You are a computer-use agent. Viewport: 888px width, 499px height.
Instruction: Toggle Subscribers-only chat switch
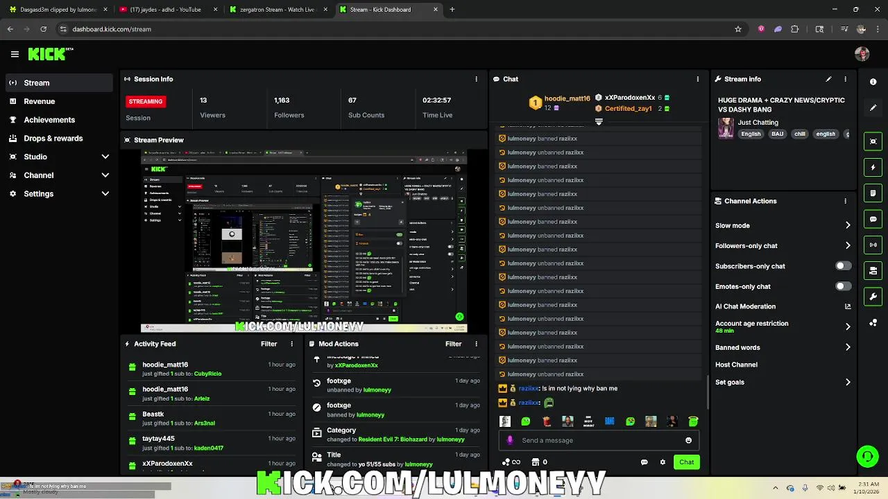point(843,266)
